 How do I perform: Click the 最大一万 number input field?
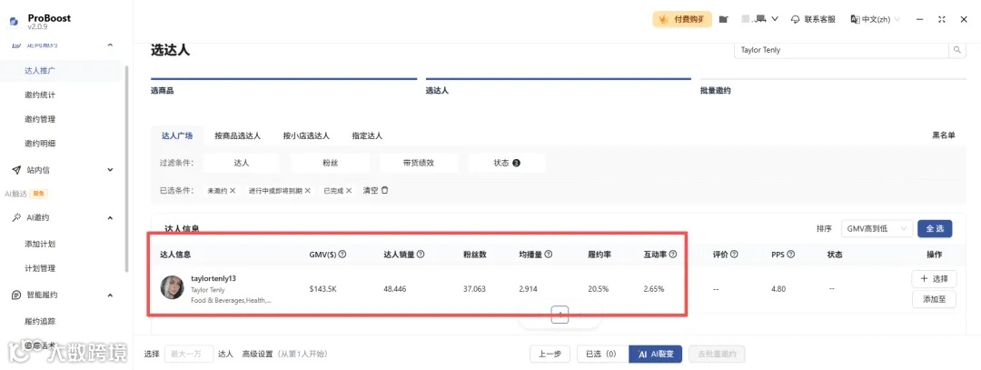coord(189,355)
